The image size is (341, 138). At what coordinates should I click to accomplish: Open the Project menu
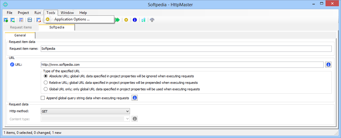[23, 12]
